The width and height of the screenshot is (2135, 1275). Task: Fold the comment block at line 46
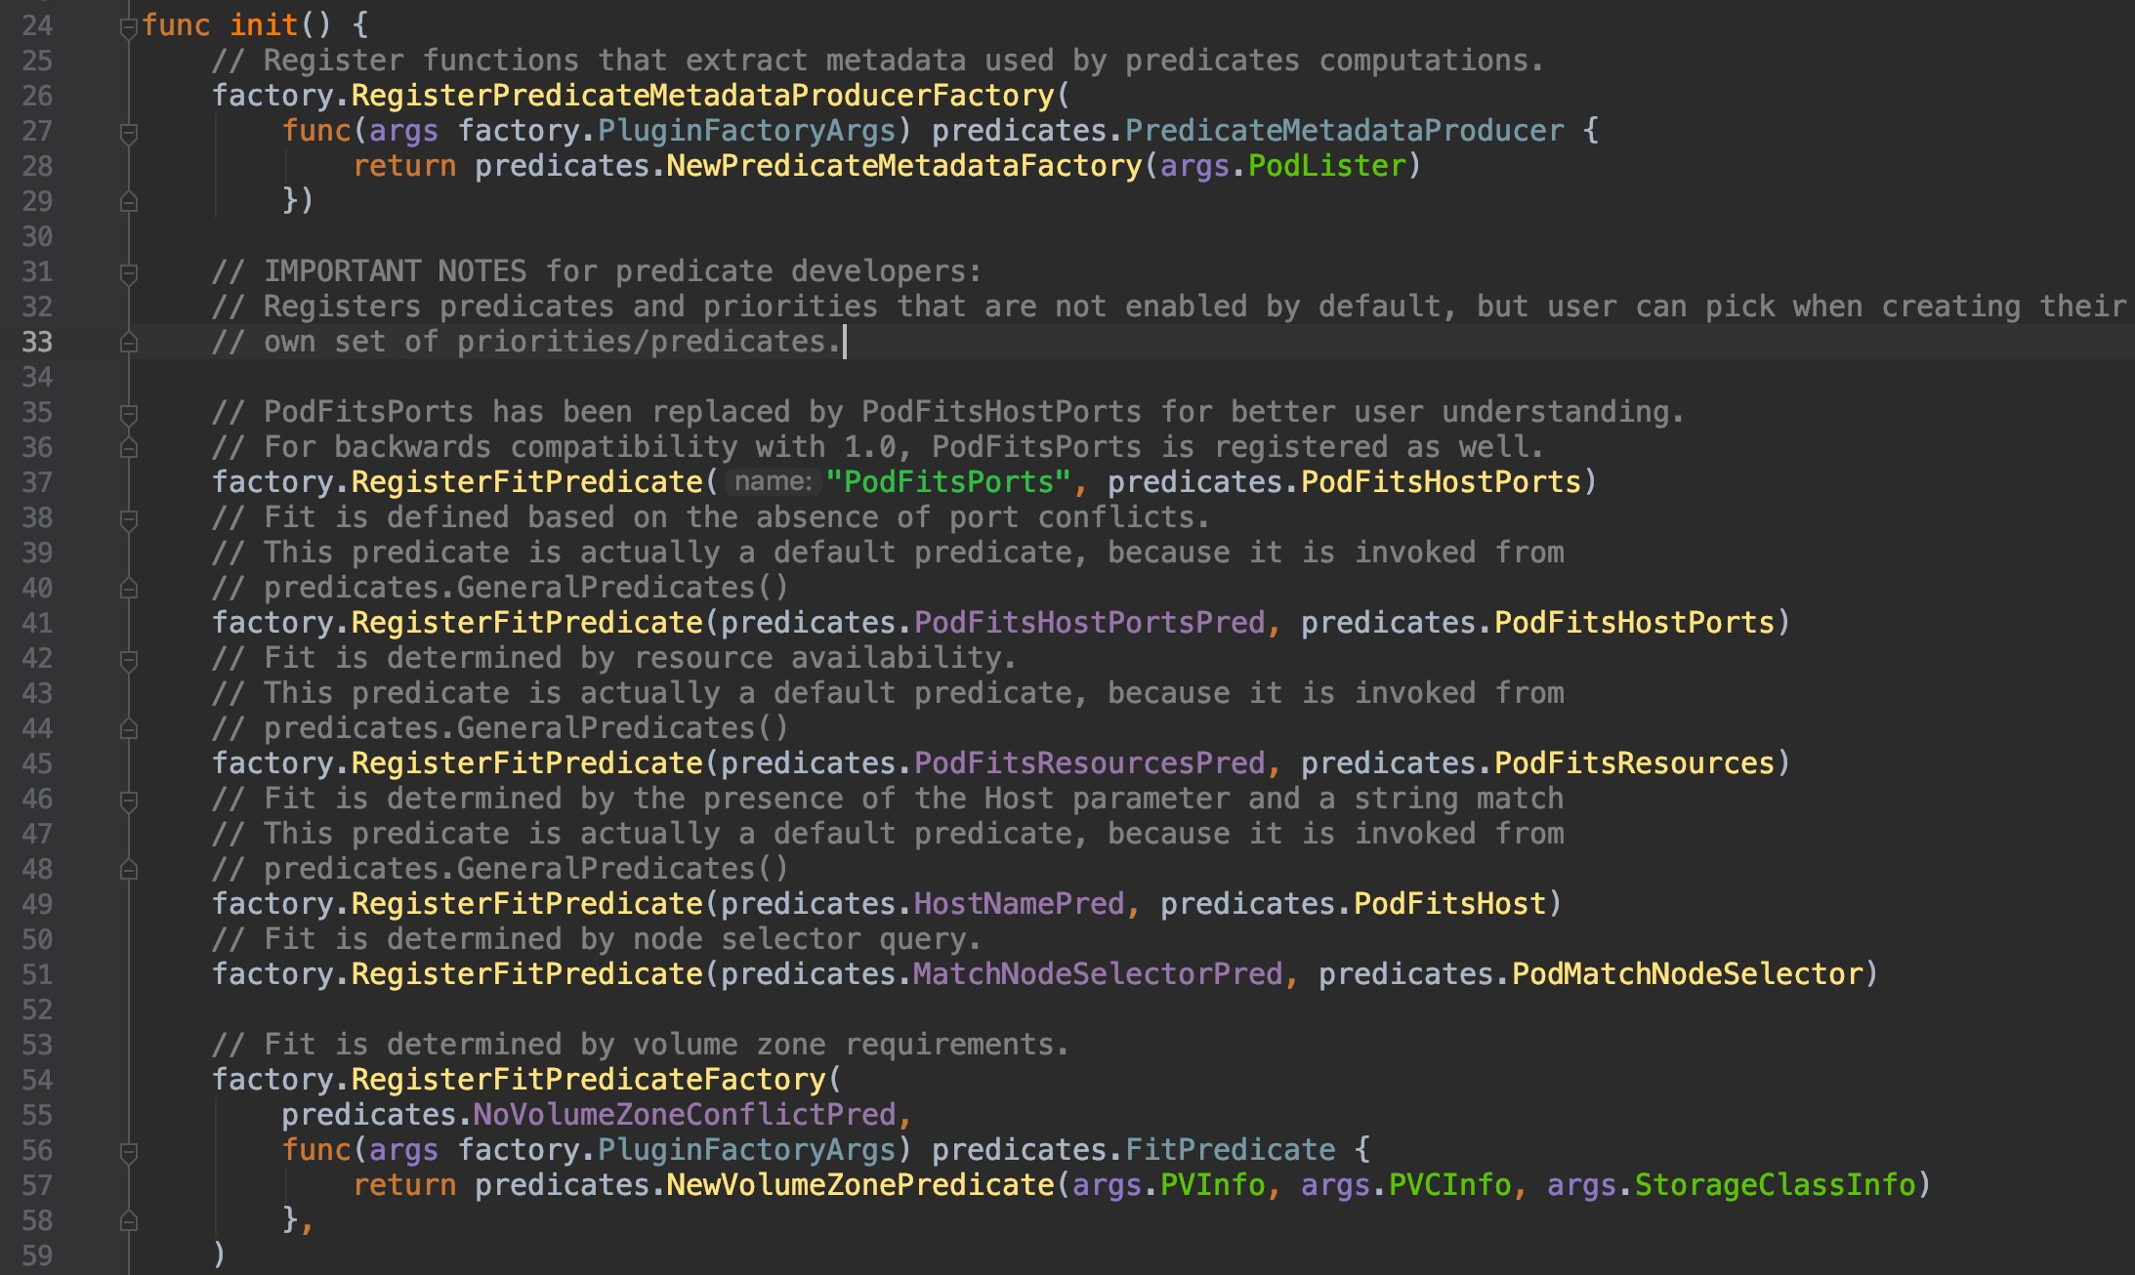(128, 800)
